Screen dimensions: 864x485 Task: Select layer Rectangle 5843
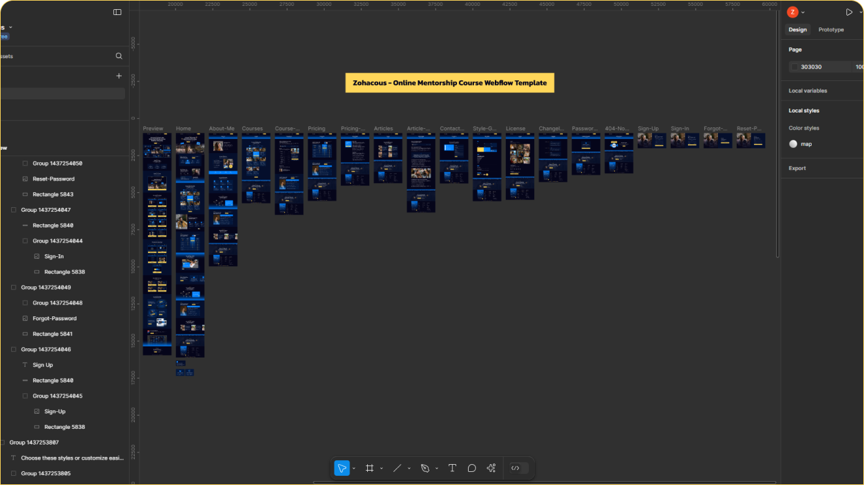[x=53, y=194]
